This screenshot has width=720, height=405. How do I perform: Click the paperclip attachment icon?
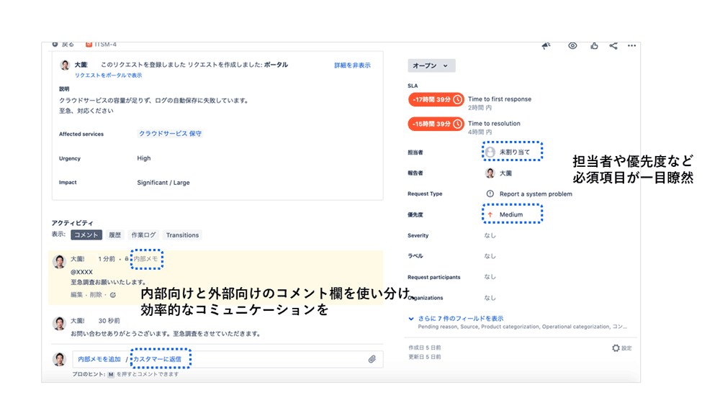(372, 359)
